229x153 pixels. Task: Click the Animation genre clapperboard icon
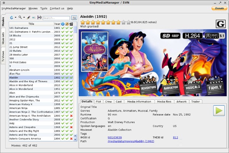170,85
